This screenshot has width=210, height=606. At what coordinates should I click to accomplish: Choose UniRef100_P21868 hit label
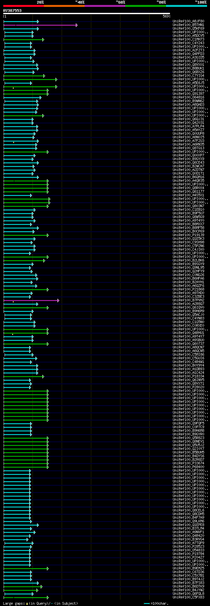click(188, 289)
